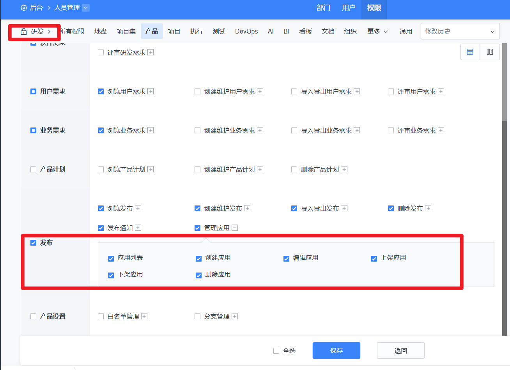Switch to the stacked list view icon

470,52
